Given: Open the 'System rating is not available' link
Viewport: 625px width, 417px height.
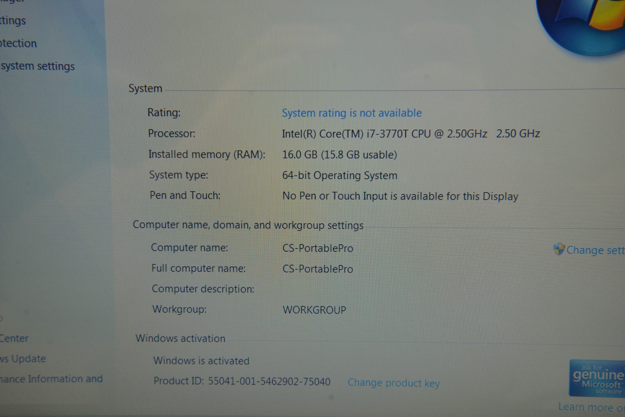Looking at the screenshot, I should tap(352, 113).
